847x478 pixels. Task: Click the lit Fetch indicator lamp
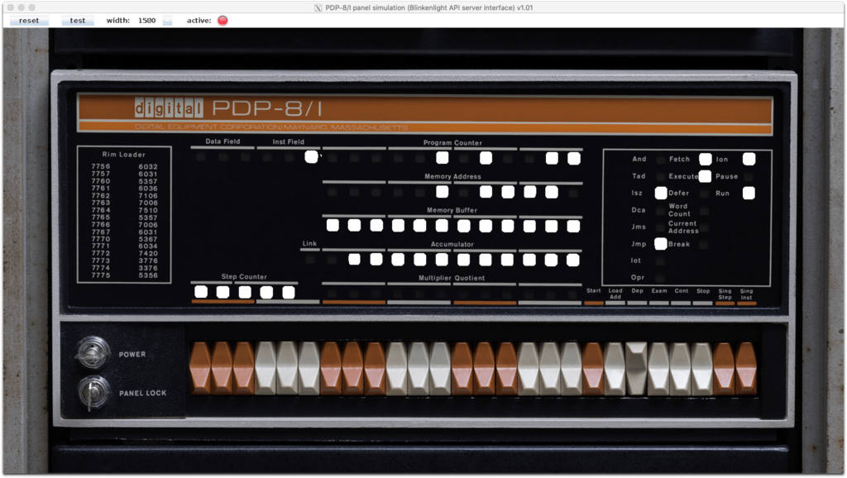click(x=705, y=159)
